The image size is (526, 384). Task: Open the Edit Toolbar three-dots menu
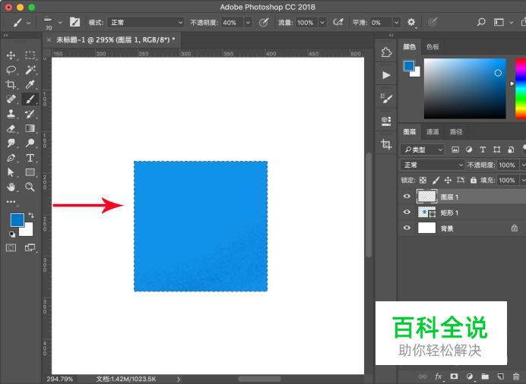coord(11,202)
